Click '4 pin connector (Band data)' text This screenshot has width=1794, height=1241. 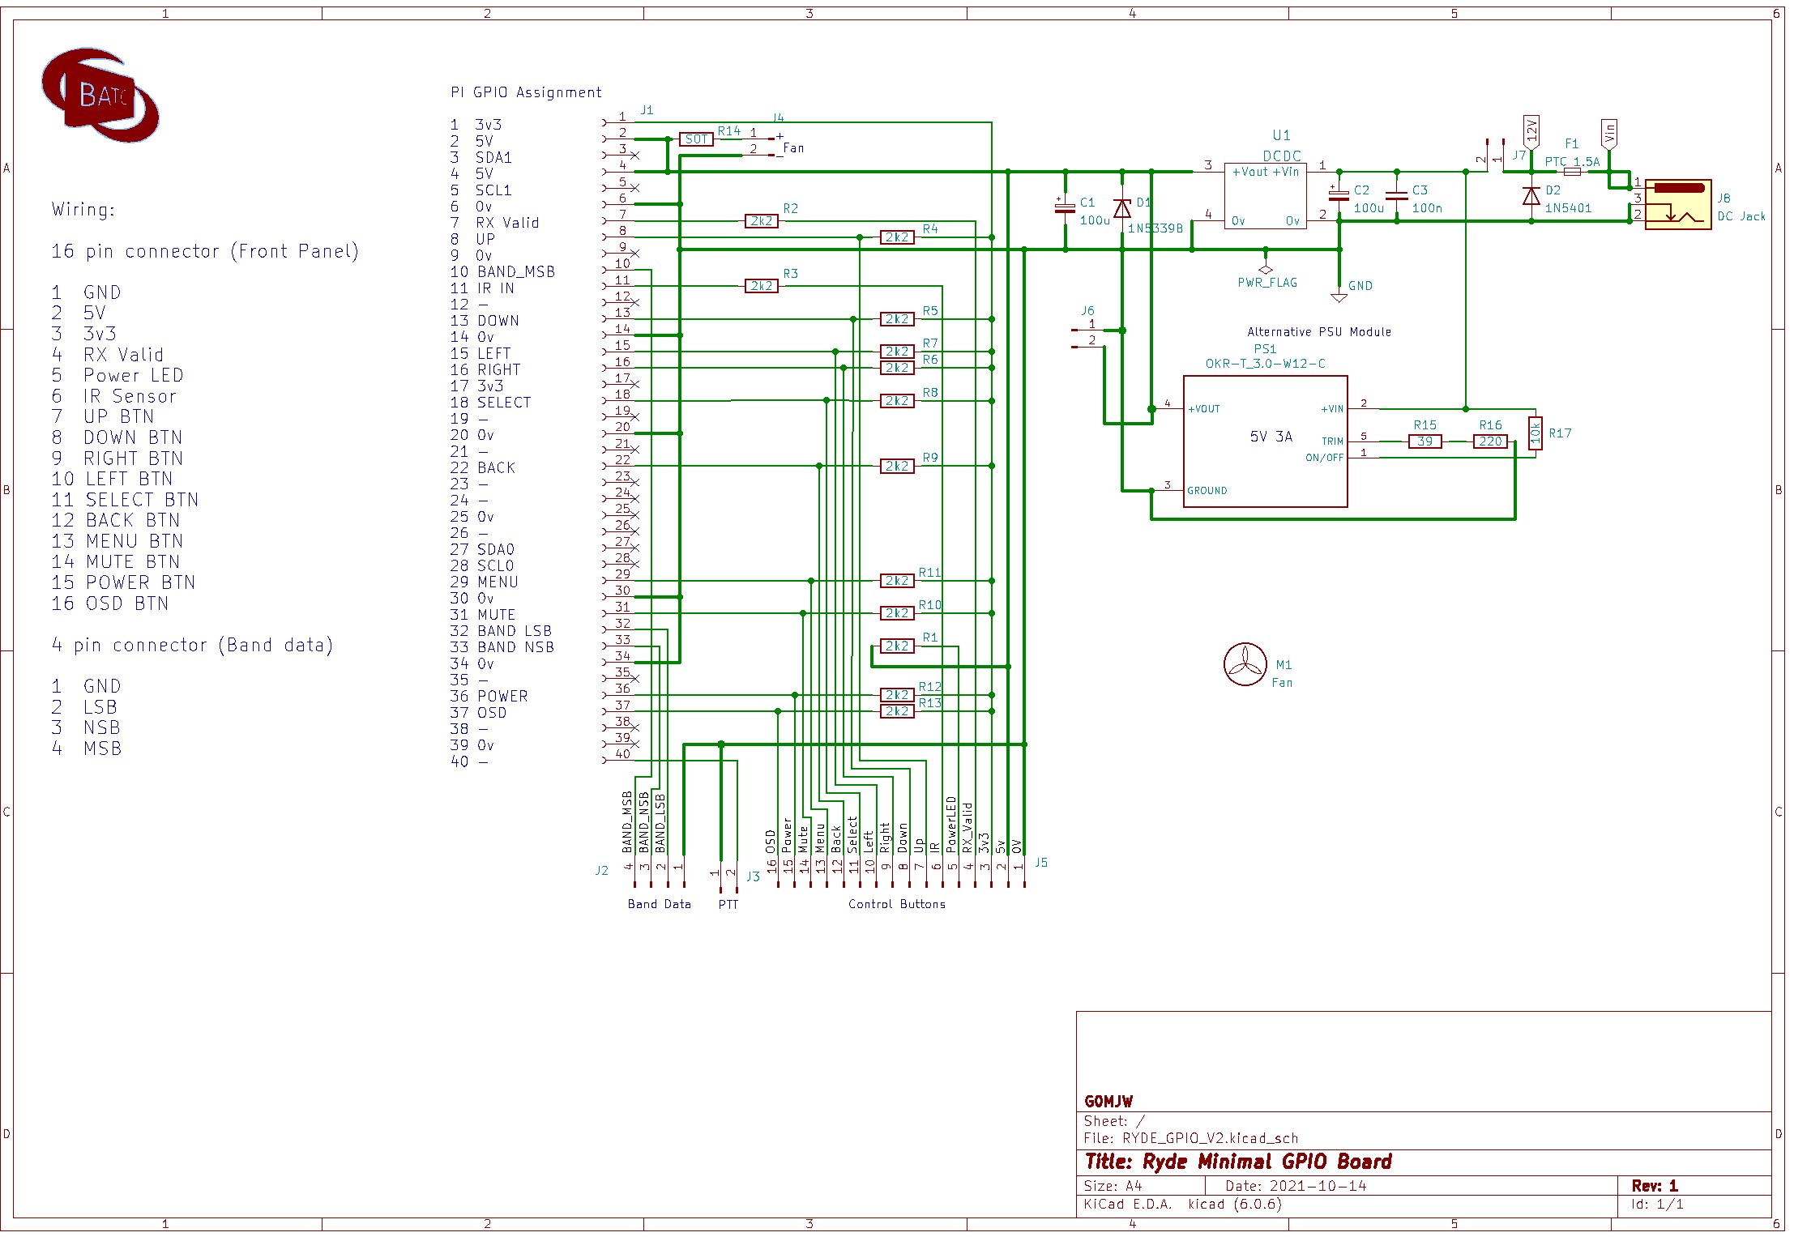click(x=192, y=646)
